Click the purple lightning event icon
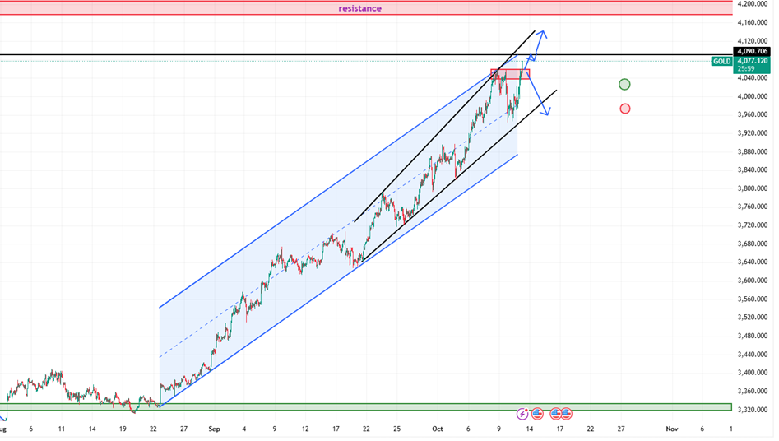This screenshot has height=441, width=779. 522,414
